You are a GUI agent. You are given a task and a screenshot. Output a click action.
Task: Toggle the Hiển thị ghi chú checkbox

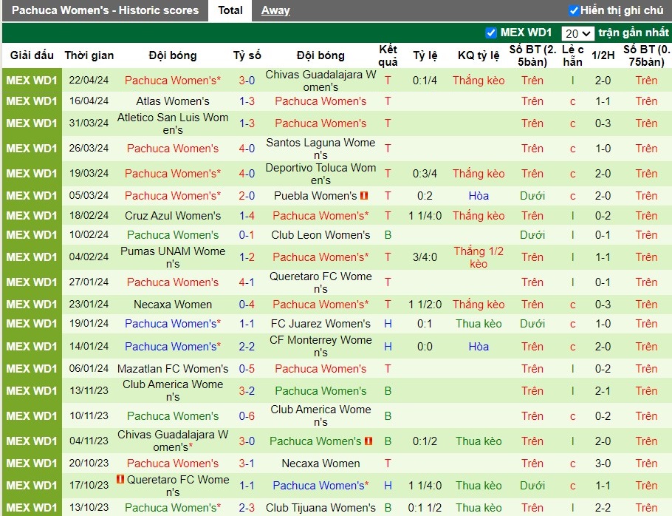574,10
